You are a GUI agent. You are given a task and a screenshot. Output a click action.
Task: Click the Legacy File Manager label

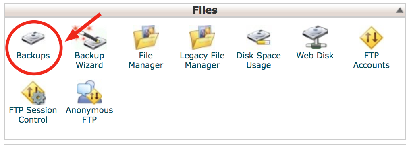click(202, 60)
